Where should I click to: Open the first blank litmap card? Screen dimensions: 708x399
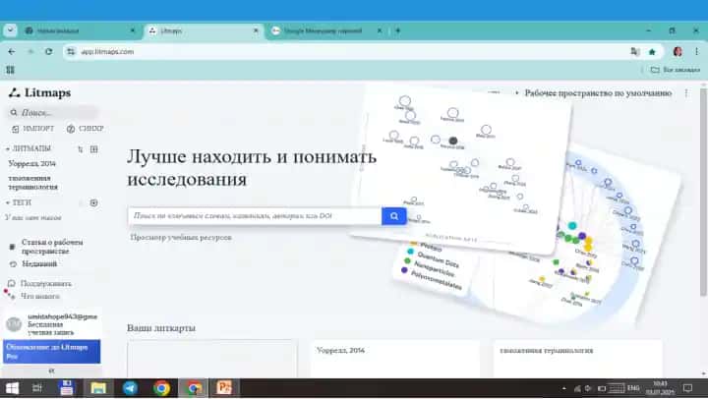pyautogui.click(x=212, y=360)
